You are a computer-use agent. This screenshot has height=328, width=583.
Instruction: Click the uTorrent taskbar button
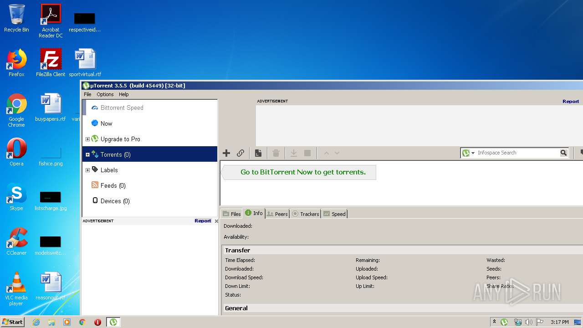[x=113, y=322]
